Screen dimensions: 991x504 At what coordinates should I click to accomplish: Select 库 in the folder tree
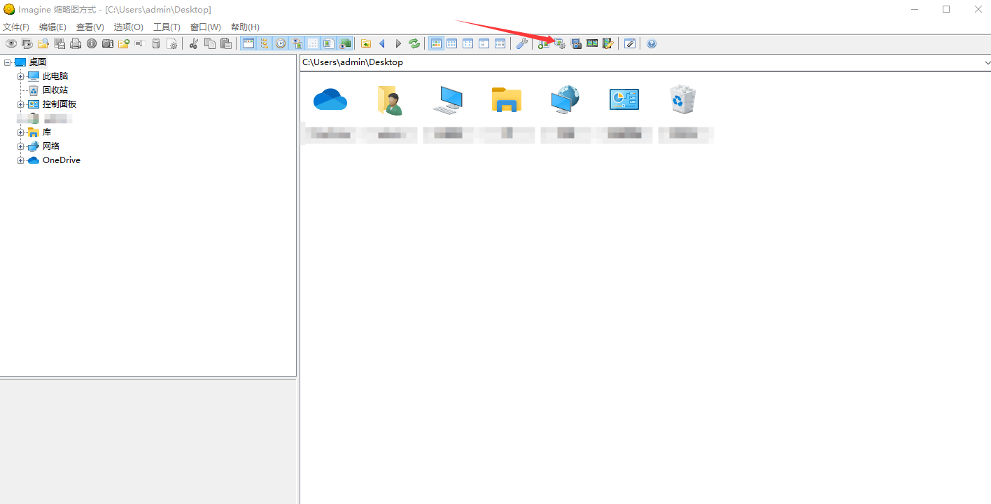pyautogui.click(x=47, y=132)
